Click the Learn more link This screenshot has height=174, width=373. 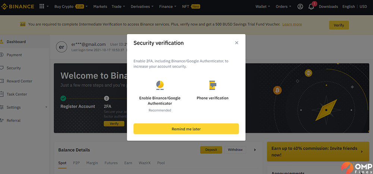[292, 24]
